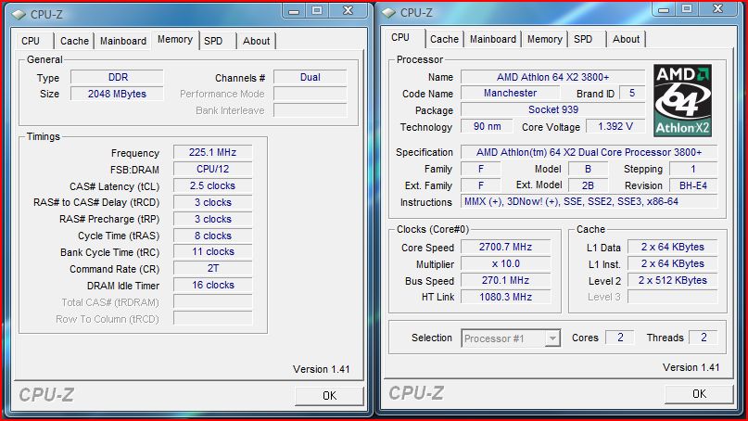The image size is (748, 421).
Task: Select the CPU tab in the right window
Action: pos(400,38)
